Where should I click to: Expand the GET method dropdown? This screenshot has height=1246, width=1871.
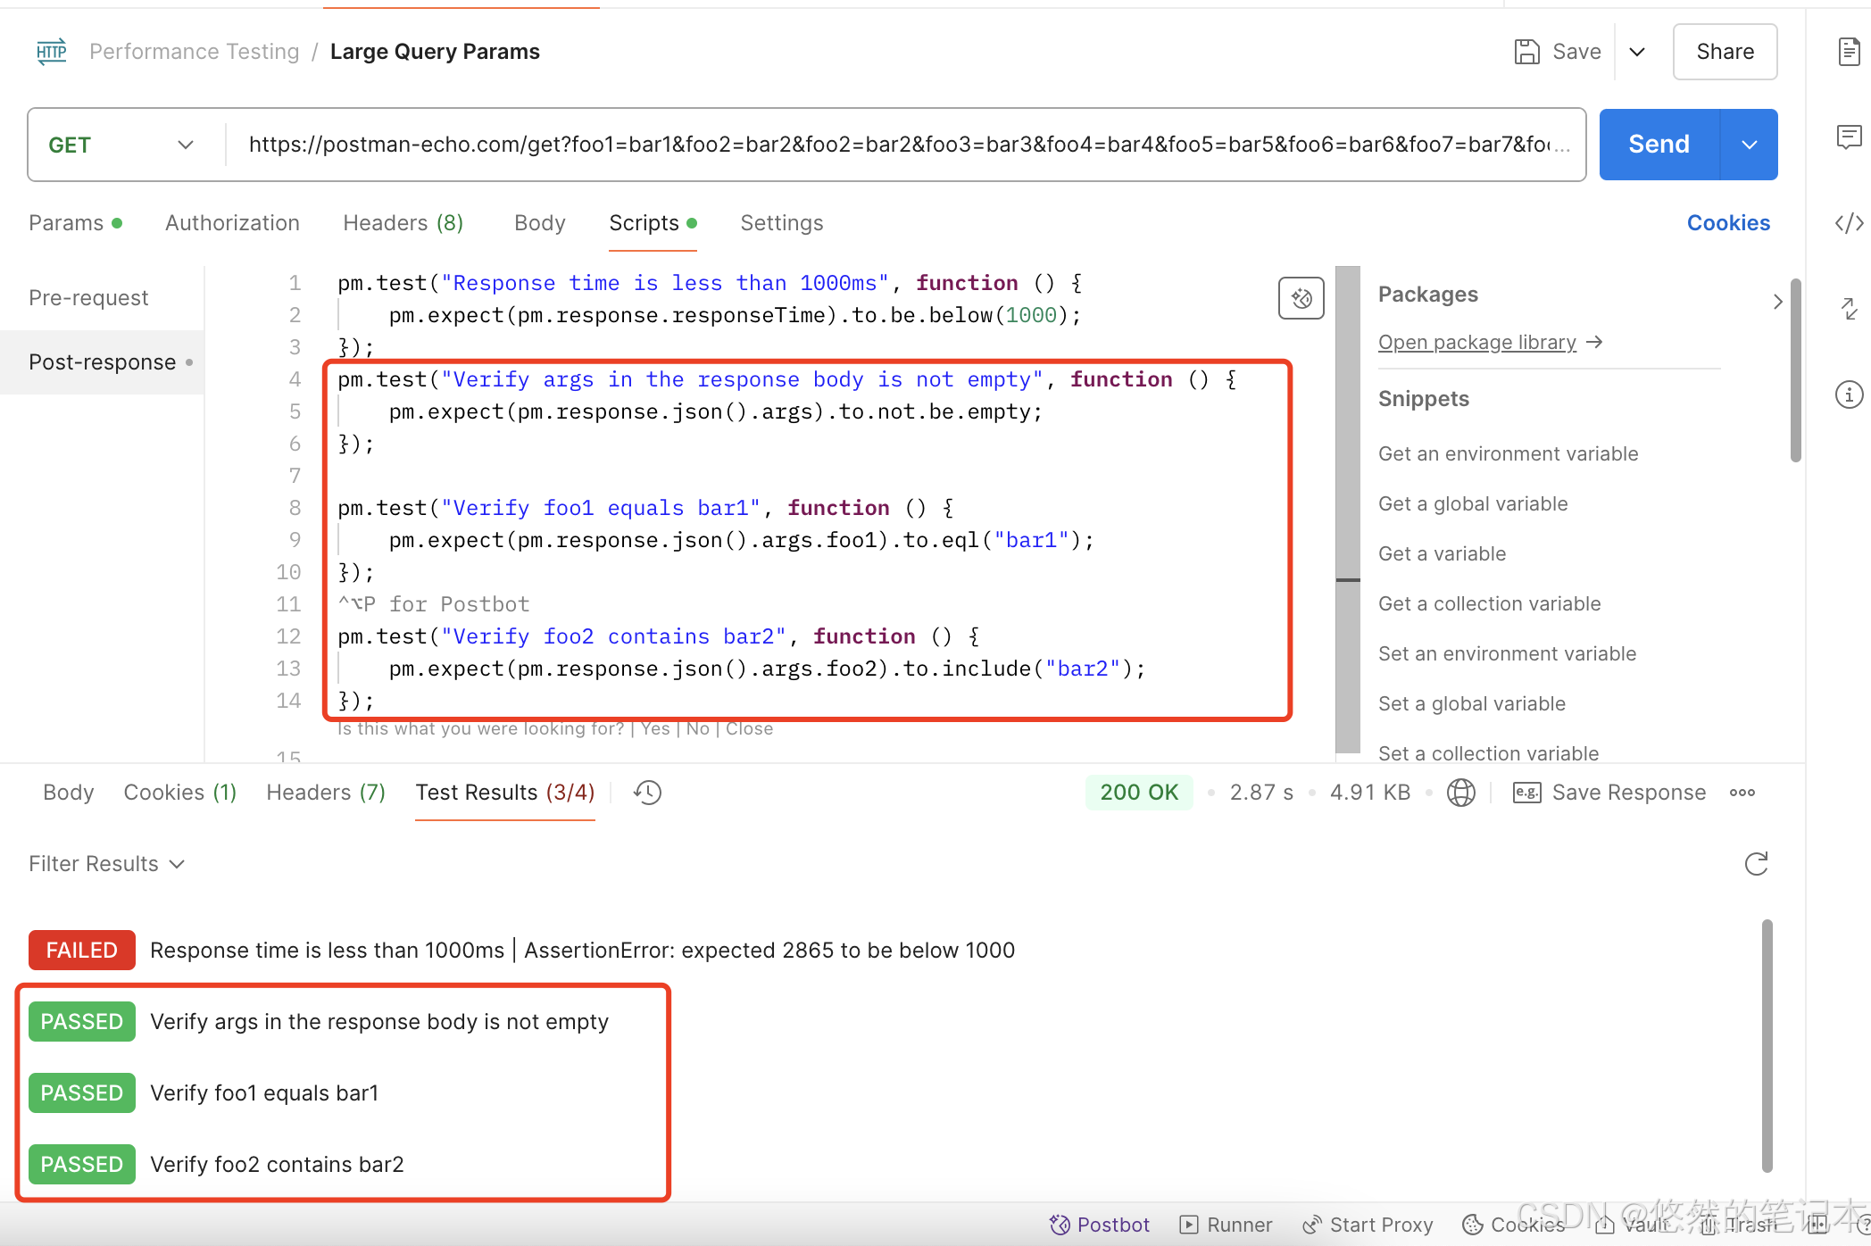coord(185,145)
